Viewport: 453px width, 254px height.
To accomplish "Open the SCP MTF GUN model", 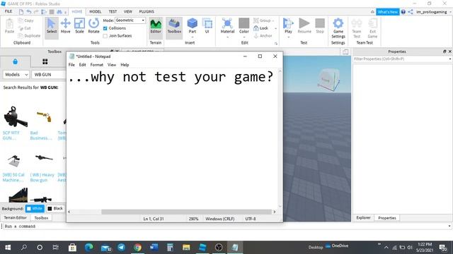I will (11, 135).
